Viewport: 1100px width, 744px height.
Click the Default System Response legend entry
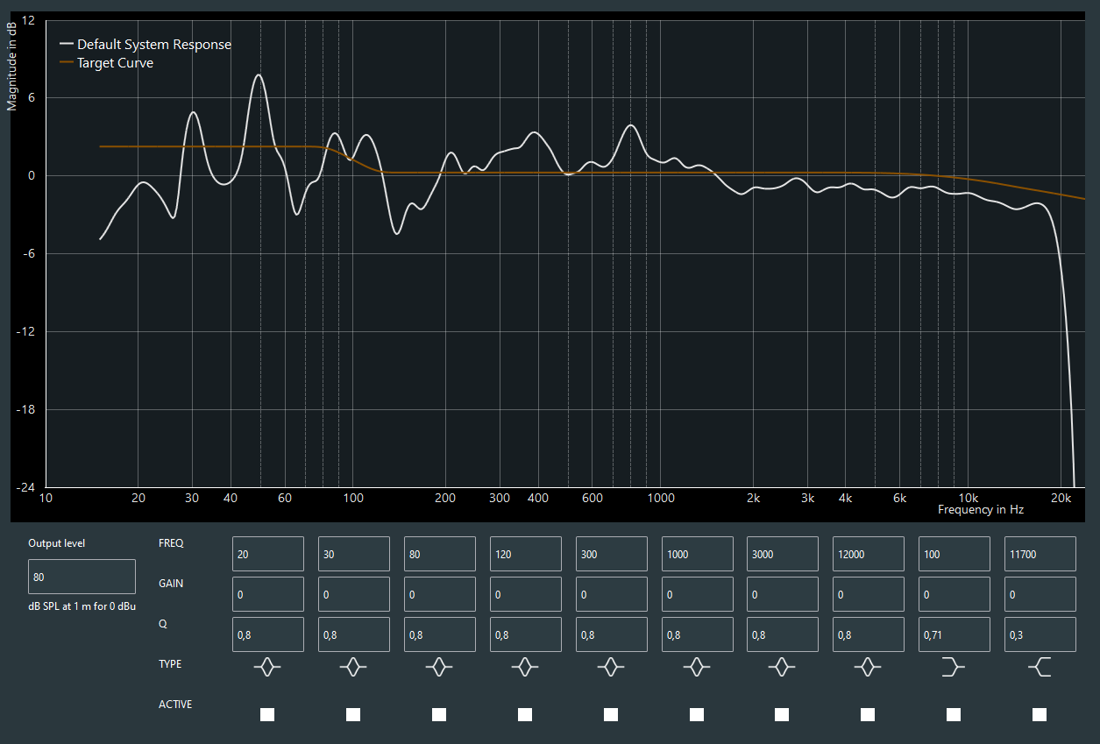153,45
